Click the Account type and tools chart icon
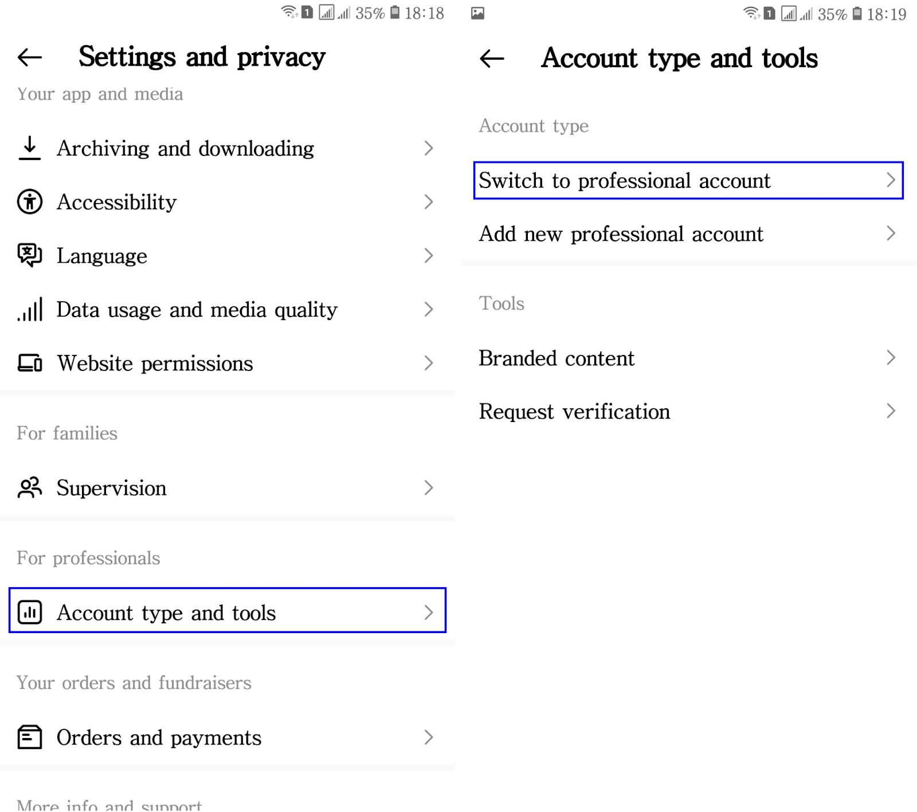The width and height of the screenshot is (917, 812). coord(30,612)
